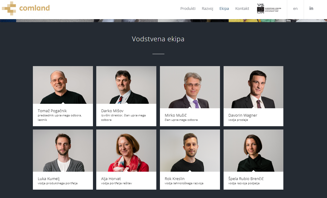Screen dimensions: 327x198
Task: Click Alja Horvat's portrait photo
Action: click(x=126, y=151)
